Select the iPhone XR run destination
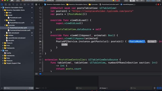This screenshot has width=162, height=91. (x=49, y=1)
